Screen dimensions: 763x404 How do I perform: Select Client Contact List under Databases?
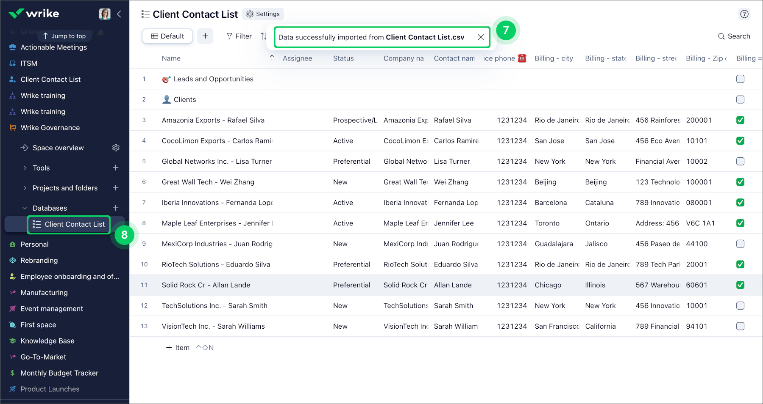pos(68,224)
